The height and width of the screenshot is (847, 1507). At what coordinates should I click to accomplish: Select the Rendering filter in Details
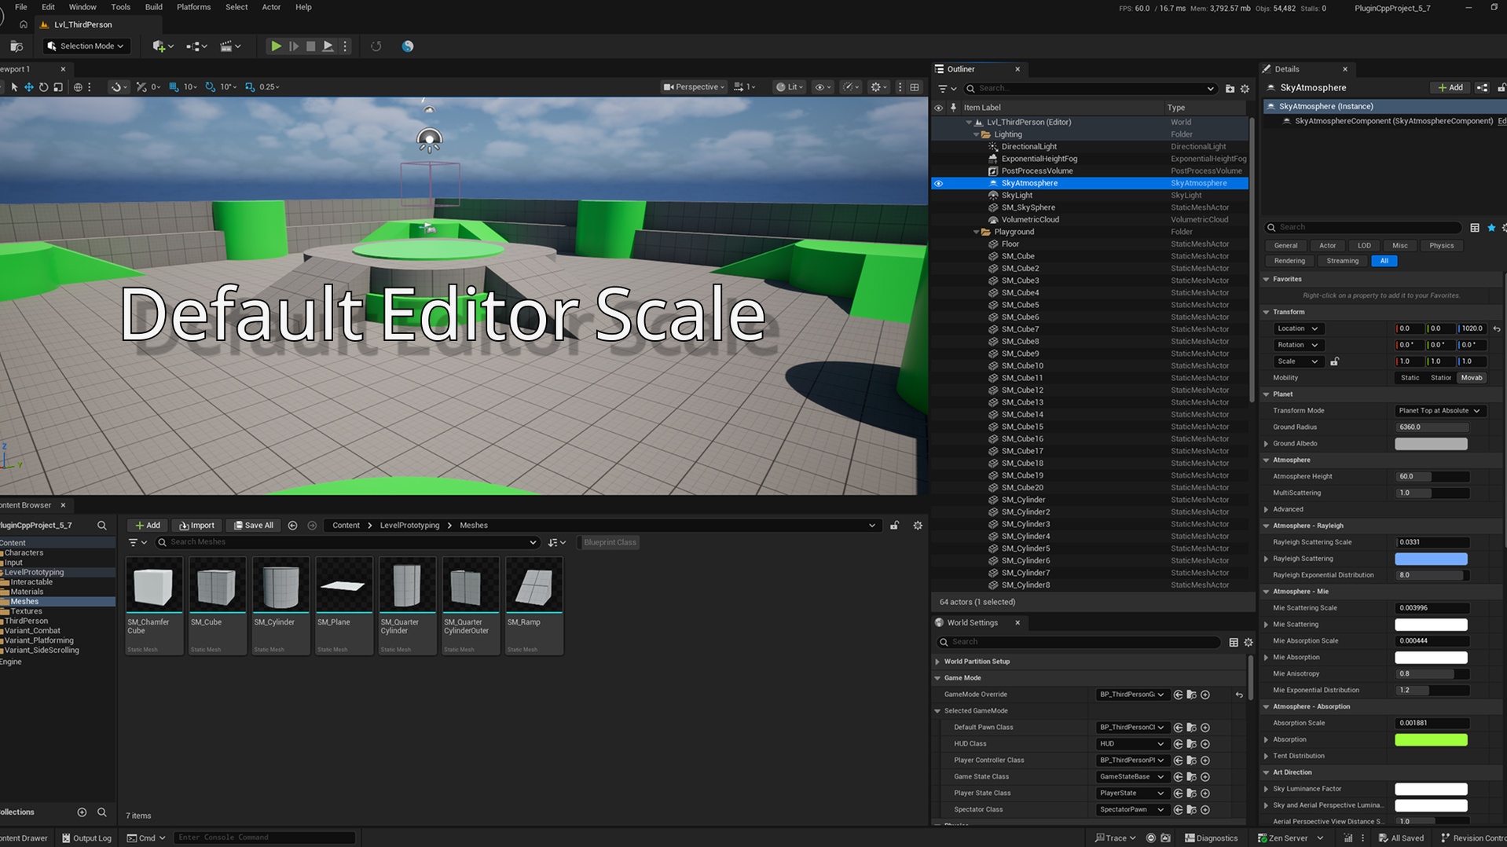pyautogui.click(x=1289, y=261)
